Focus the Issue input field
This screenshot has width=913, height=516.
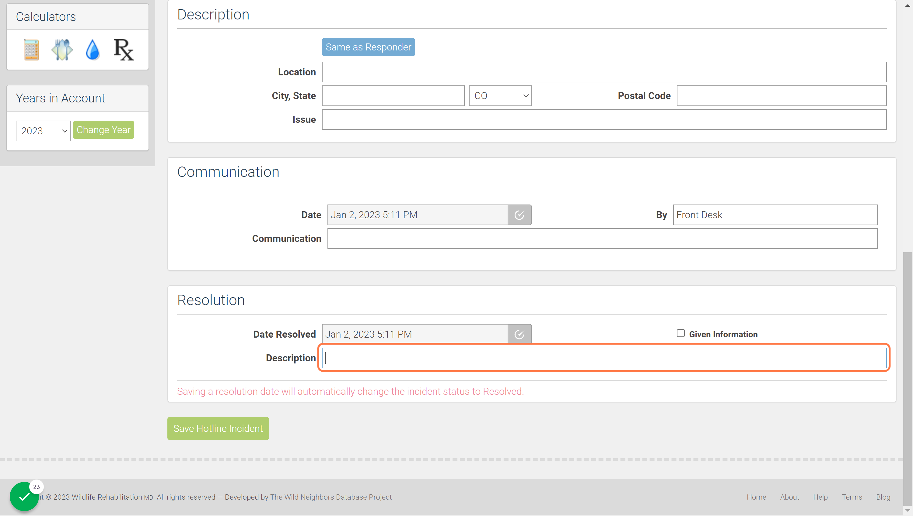(x=604, y=119)
